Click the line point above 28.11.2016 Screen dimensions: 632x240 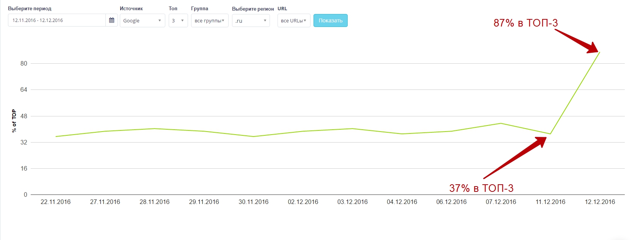tap(155, 129)
